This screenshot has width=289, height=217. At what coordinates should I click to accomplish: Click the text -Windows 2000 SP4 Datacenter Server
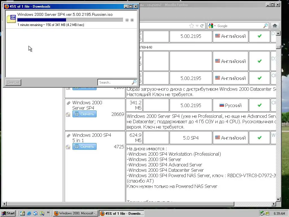165,170
